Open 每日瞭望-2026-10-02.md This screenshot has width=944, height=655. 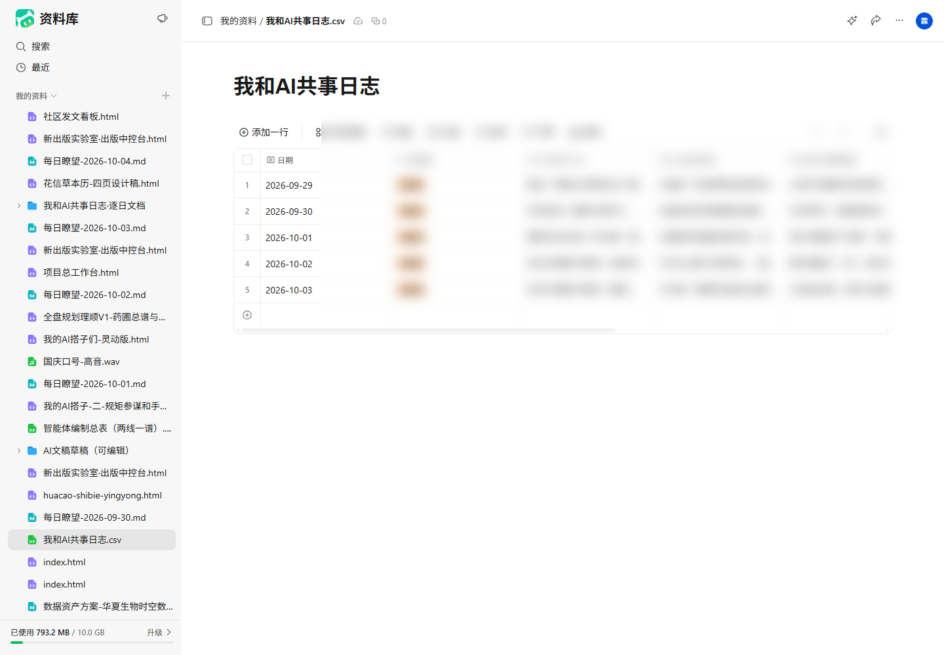click(92, 295)
